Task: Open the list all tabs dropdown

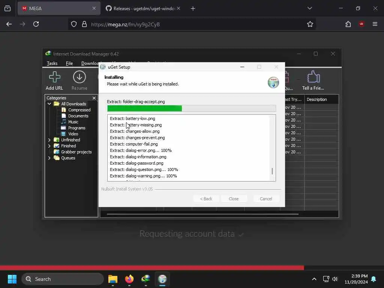Action: coord(309,8)
